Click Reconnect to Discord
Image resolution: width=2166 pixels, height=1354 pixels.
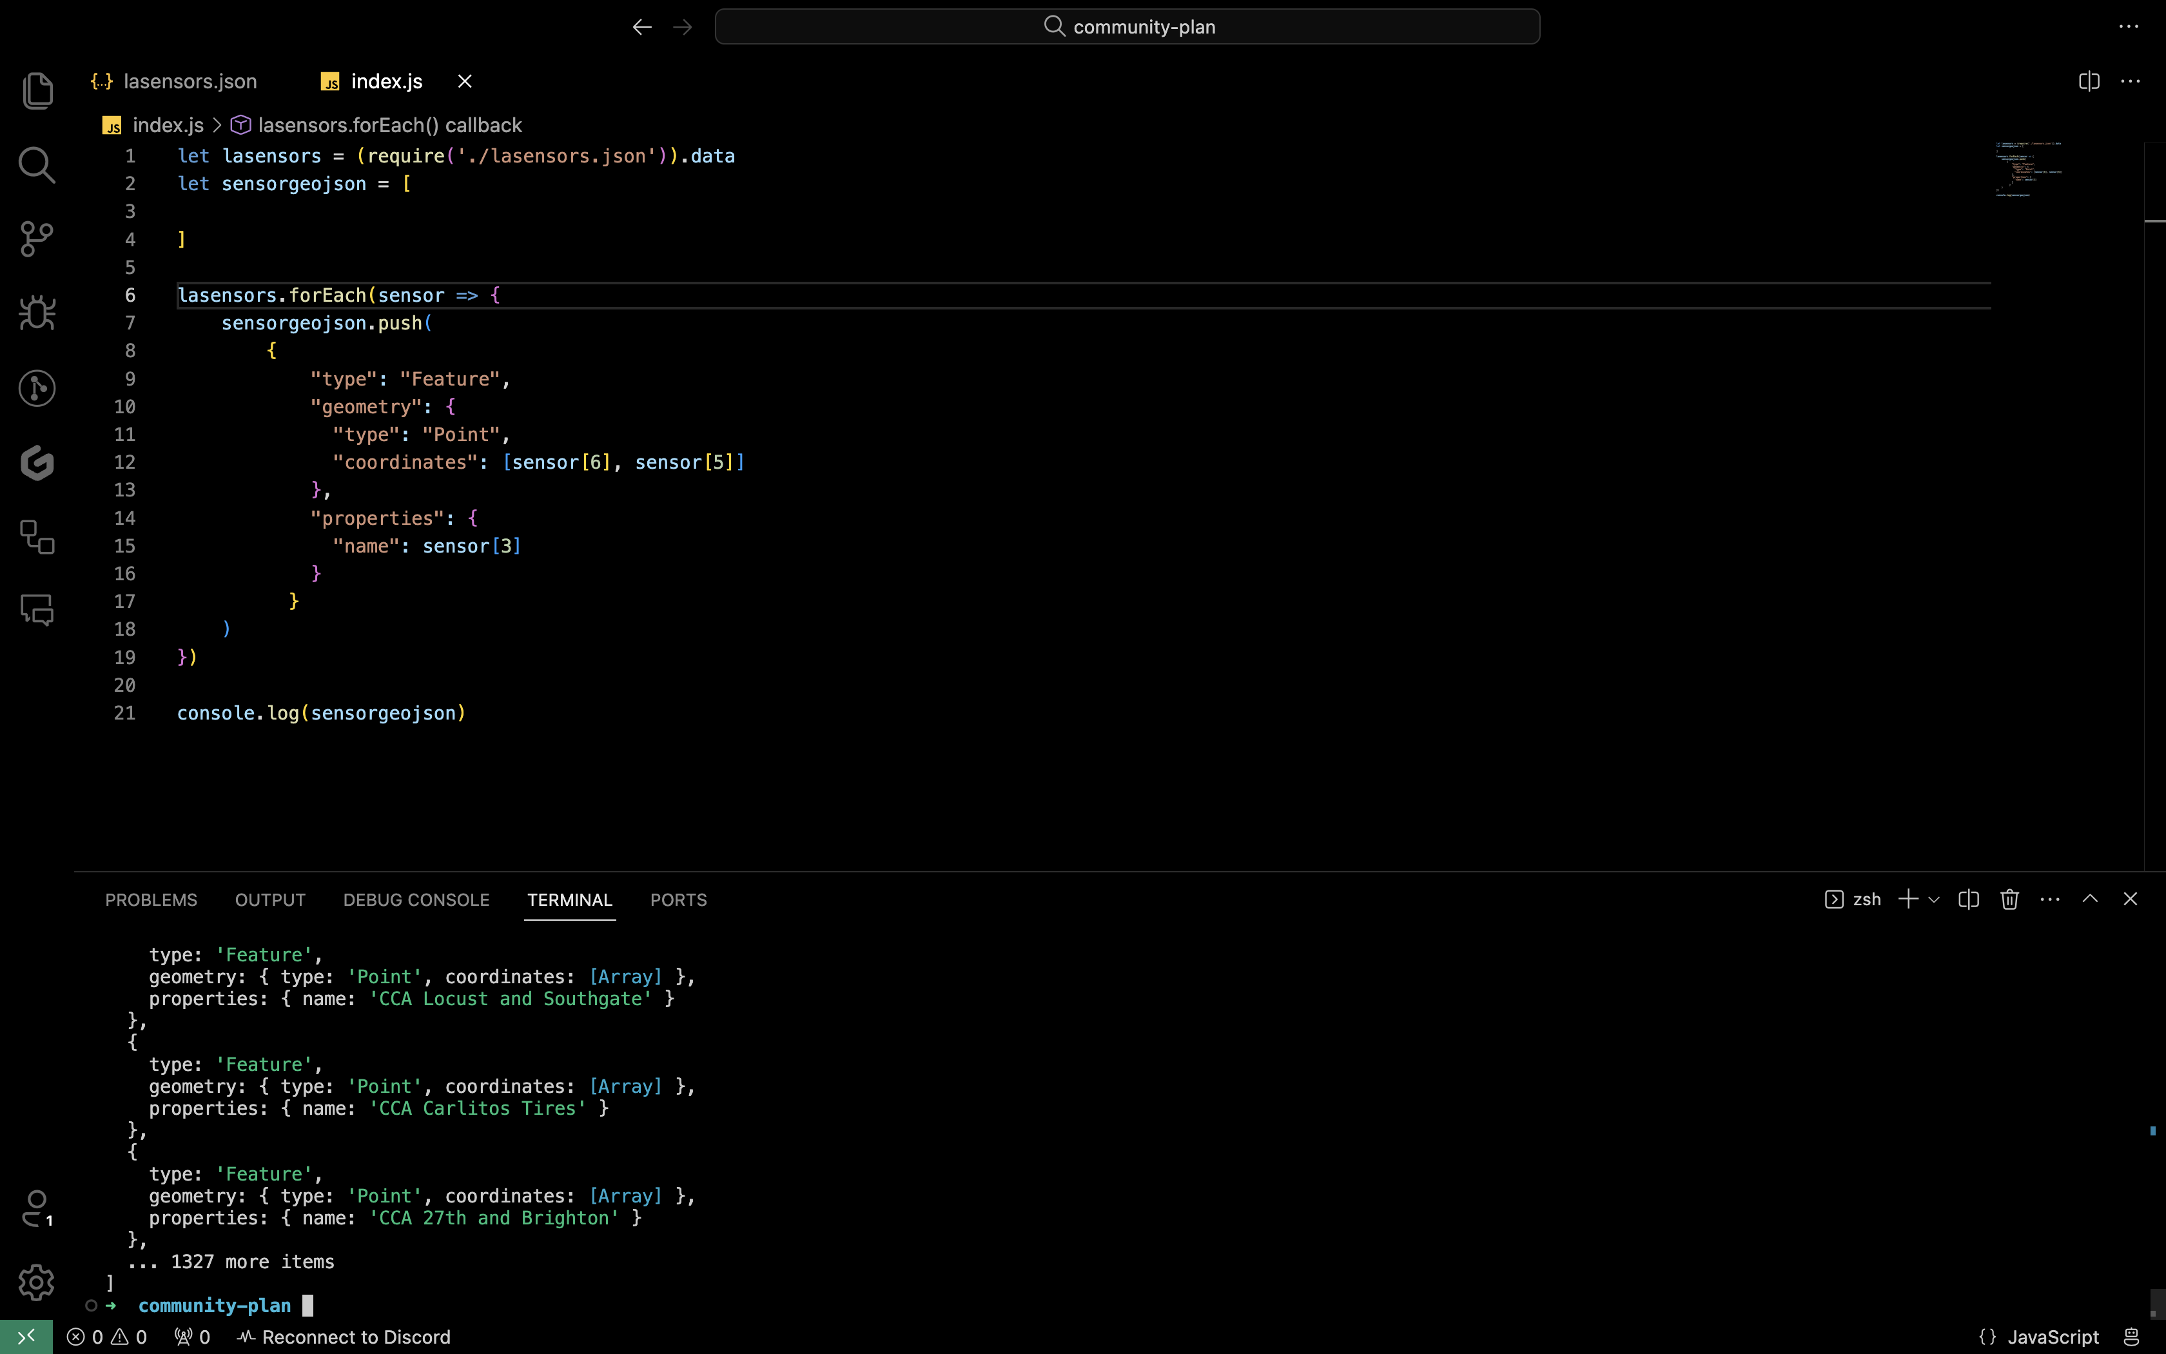coord(344,1337)
